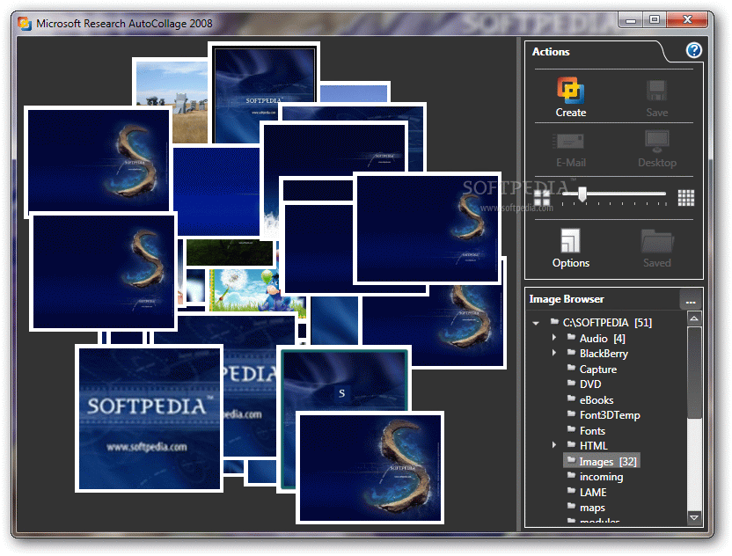Image resolution: width=732 pixels, height=556 pixels.
Task: Click the folder icon beside eBooks
Action: (x=571, y=399)
